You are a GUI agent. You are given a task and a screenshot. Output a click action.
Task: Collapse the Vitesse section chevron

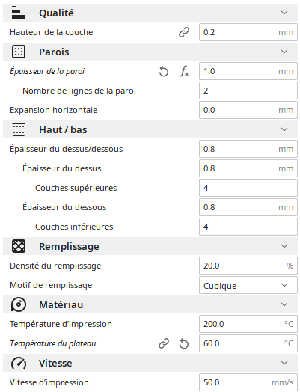284,363
